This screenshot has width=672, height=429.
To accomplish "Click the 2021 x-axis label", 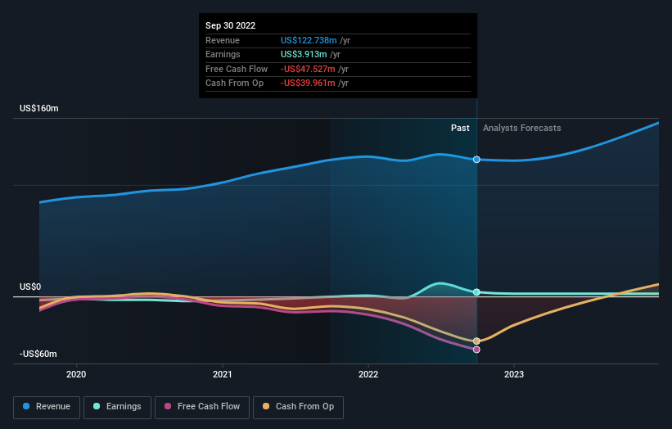I will (x=223, y=374).
